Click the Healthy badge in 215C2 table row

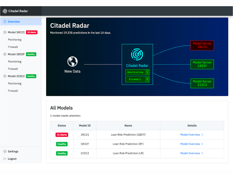pos(62,153)
